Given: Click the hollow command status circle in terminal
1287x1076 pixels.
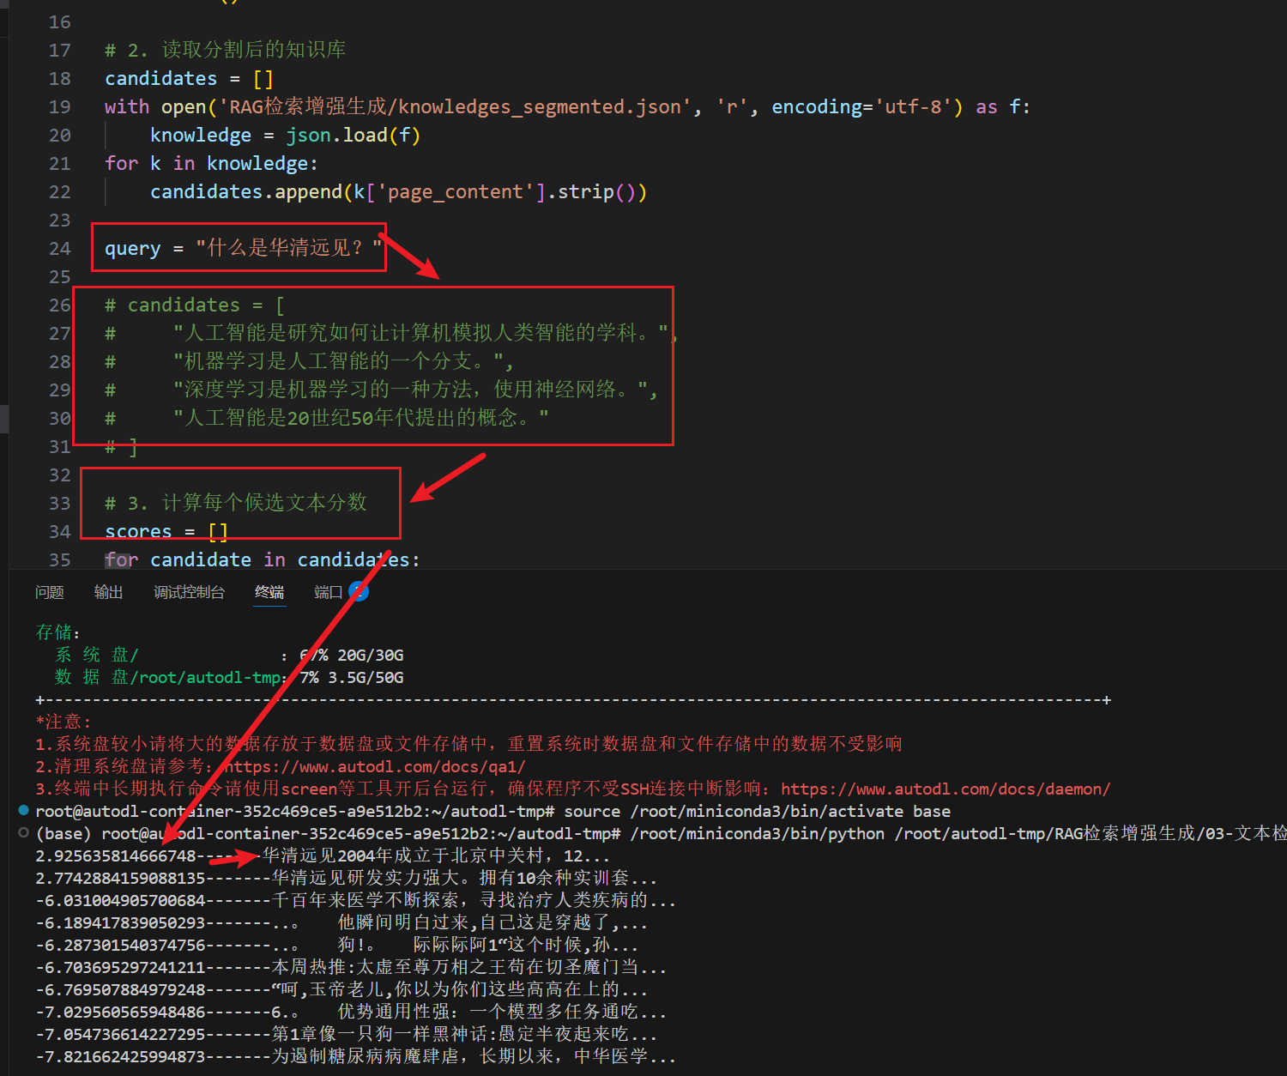Looking at the screenshot, I should coord(23,832).
